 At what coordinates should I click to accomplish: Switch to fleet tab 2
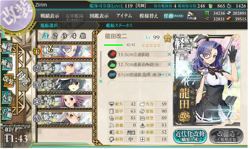(x=55, y=36)
